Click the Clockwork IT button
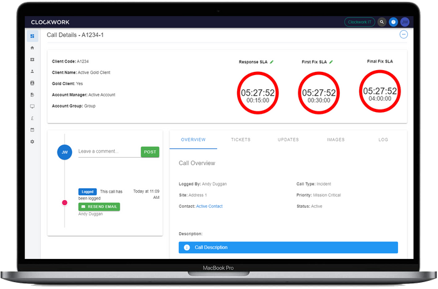The height and width of the screenshot is (289, 438). pos(360,22)
